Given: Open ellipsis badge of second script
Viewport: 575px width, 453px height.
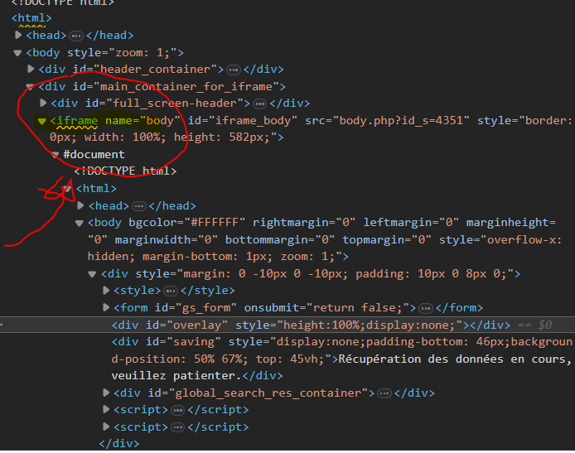Looking at the screenshot, I should pos(178,427).
